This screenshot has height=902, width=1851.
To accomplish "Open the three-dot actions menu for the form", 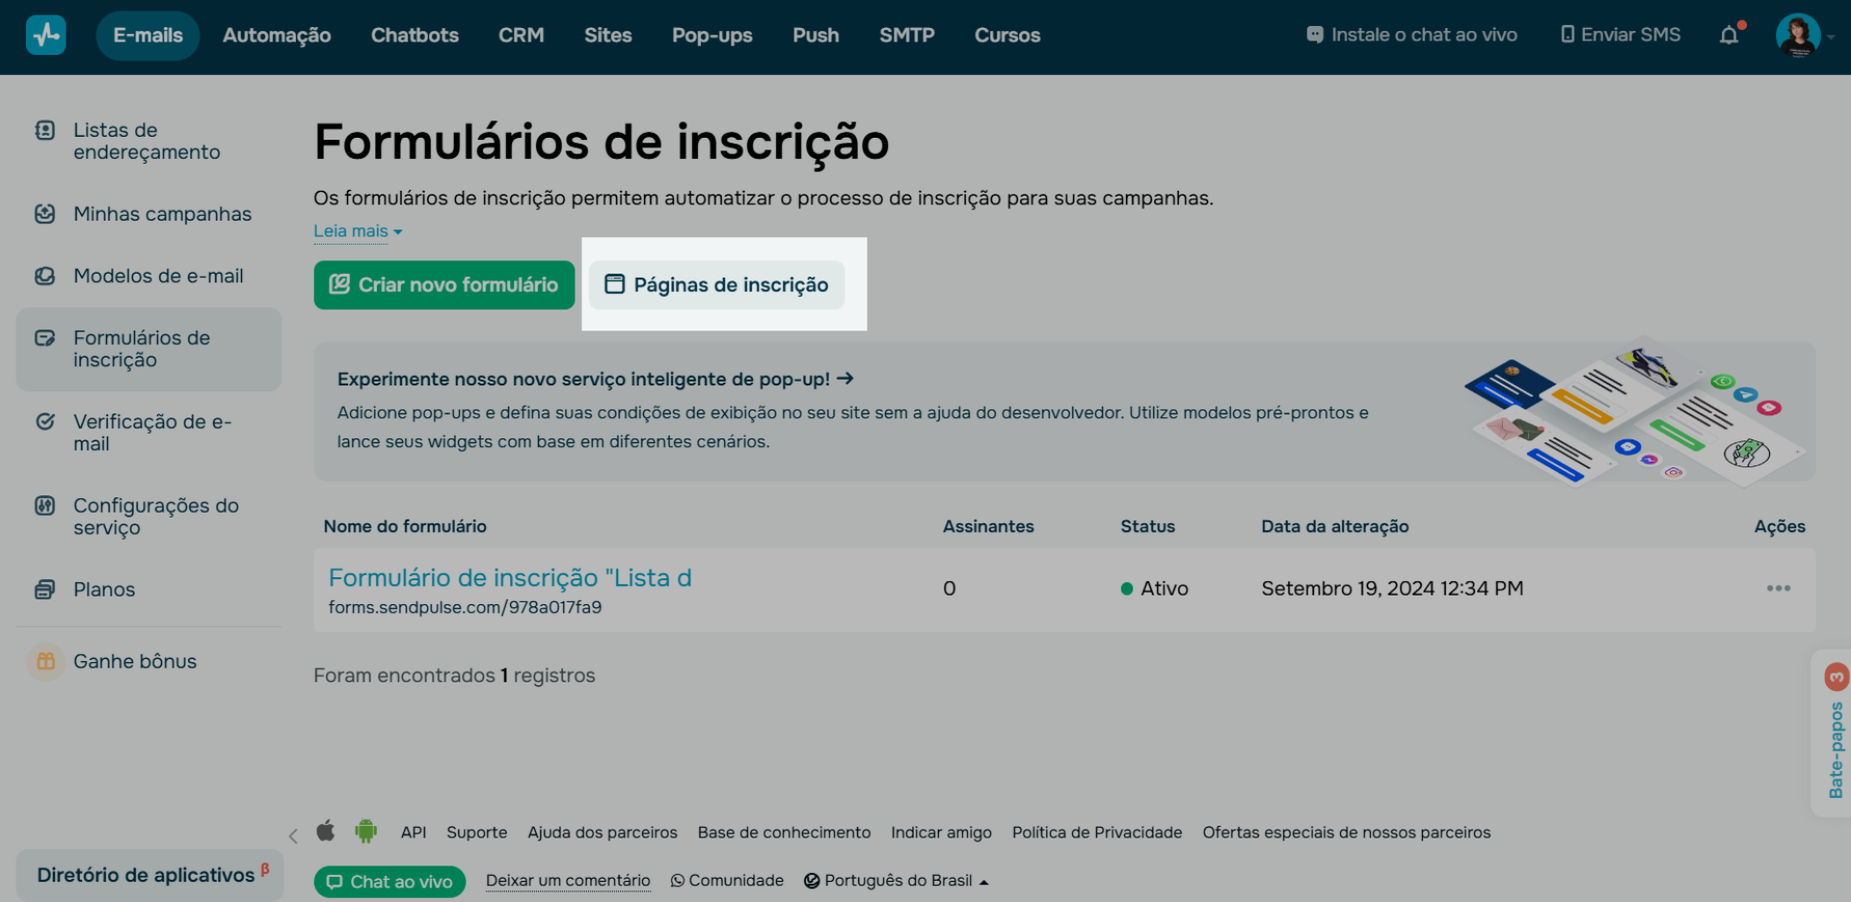I will [x=1780, y=588].
